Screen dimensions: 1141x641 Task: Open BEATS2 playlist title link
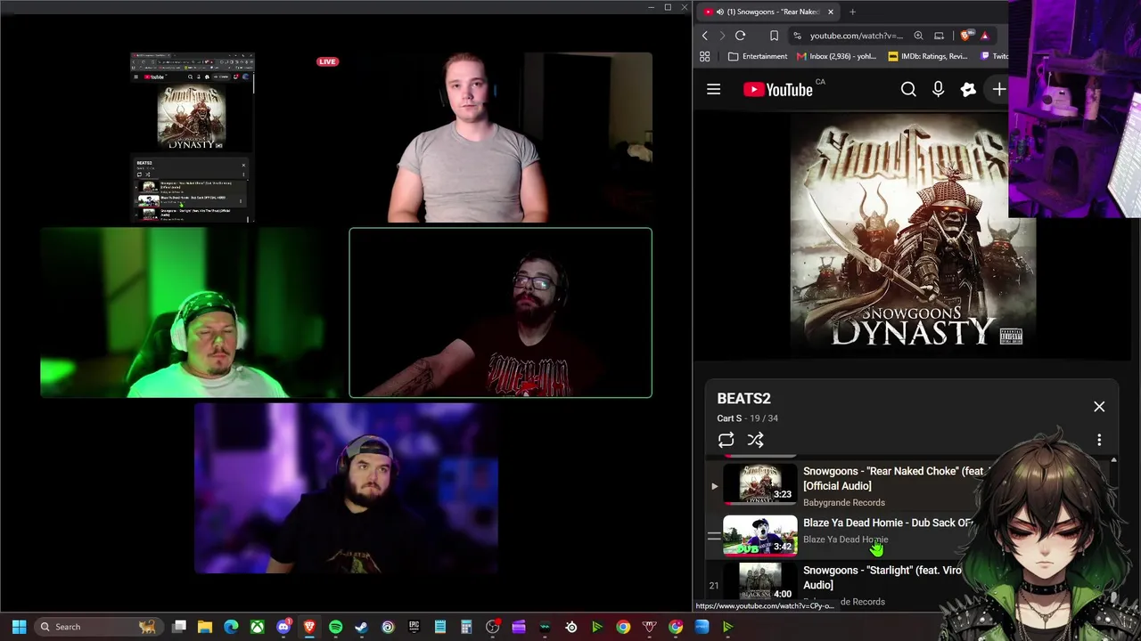click(743, 398)
